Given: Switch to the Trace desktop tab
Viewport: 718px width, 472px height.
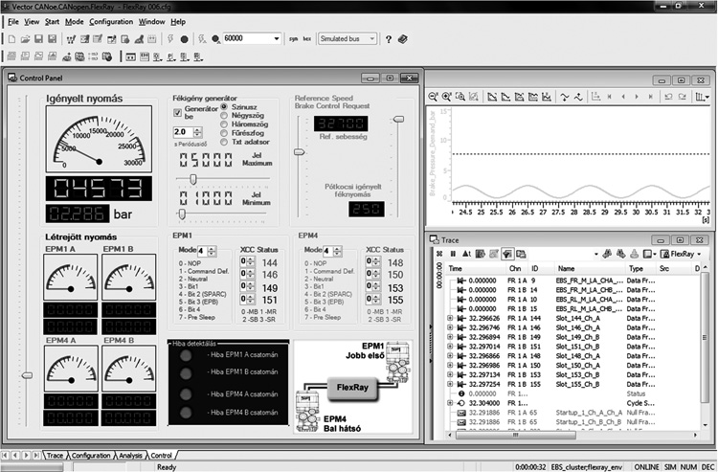Looking at the screenshot, I should 55,455.
